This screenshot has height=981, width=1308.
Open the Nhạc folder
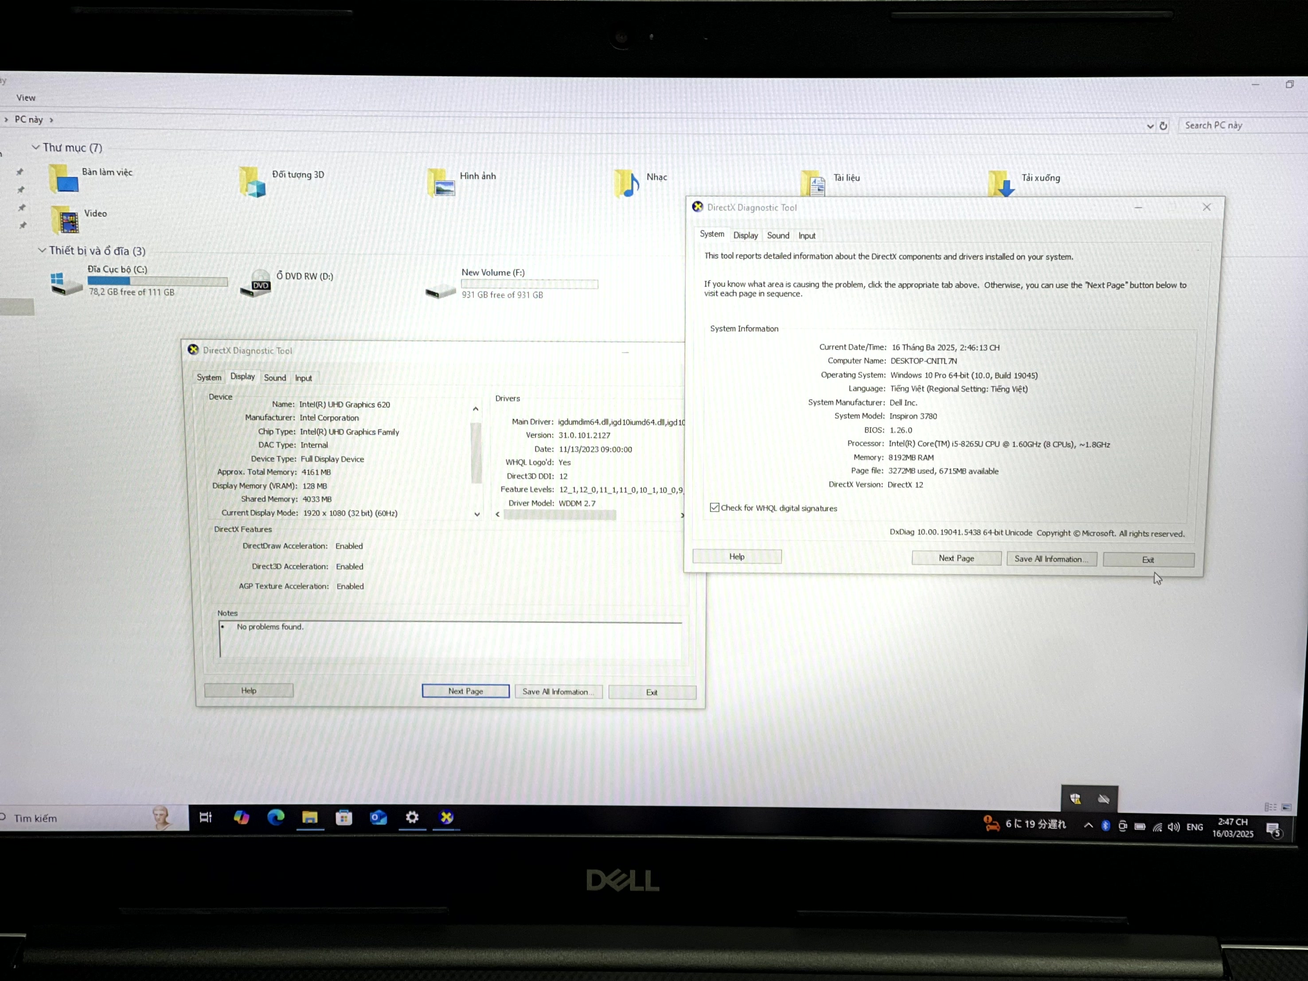coord(640,183)
